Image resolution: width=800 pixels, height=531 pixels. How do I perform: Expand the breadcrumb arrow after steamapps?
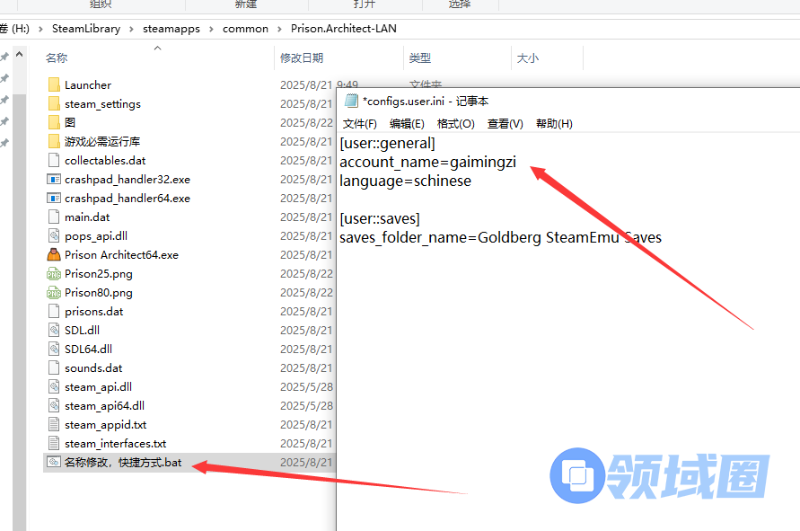212,29
